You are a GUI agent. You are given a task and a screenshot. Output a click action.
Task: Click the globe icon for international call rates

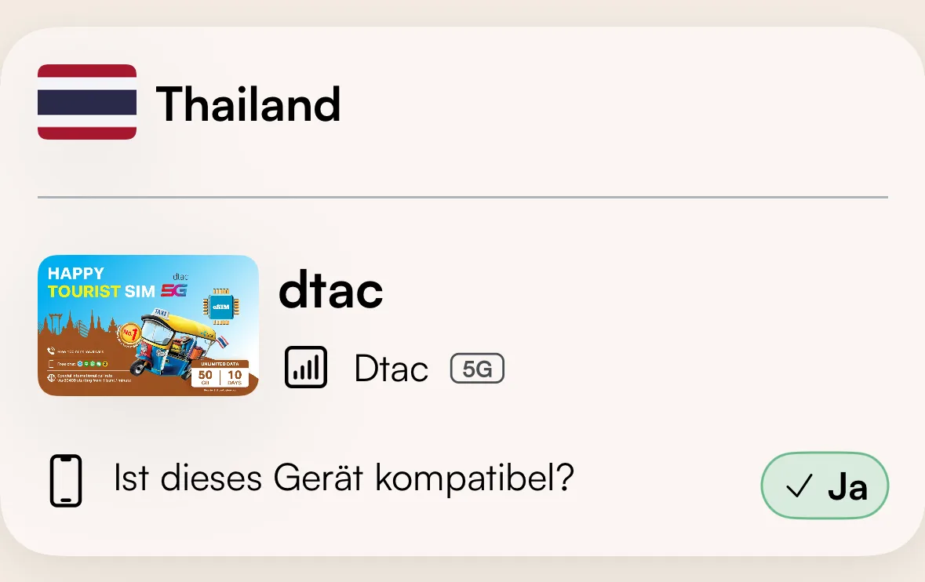click(51, 377)
